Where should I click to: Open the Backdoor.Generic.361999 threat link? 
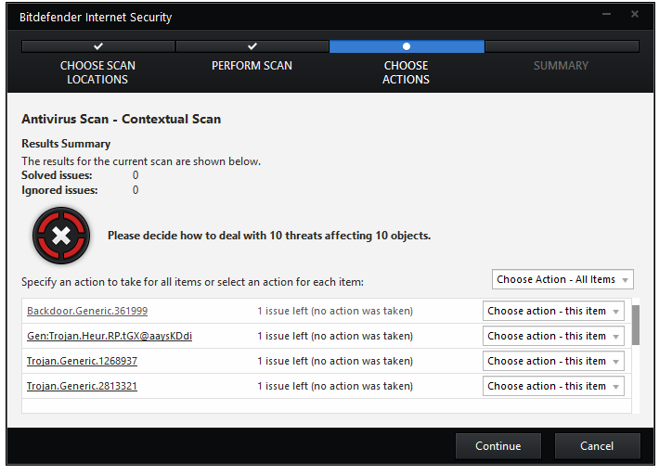[87, 312]
